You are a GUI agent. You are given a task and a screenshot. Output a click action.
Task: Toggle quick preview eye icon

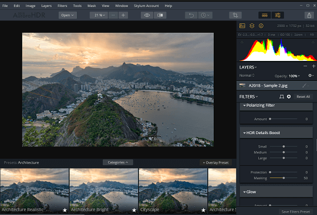(x=147, y=15)
